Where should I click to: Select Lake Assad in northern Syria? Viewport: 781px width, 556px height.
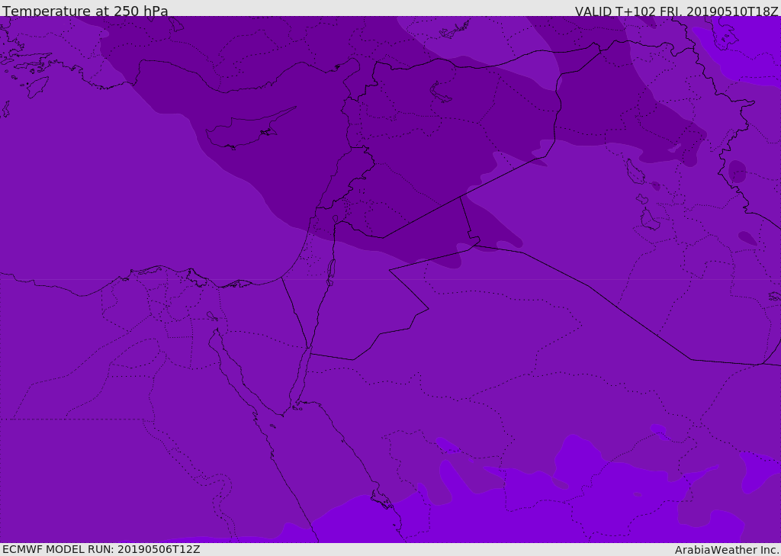tap(441, 93)
